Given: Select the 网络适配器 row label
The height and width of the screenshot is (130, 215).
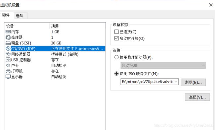Looking at the screenshot, I should pos(21,54).
